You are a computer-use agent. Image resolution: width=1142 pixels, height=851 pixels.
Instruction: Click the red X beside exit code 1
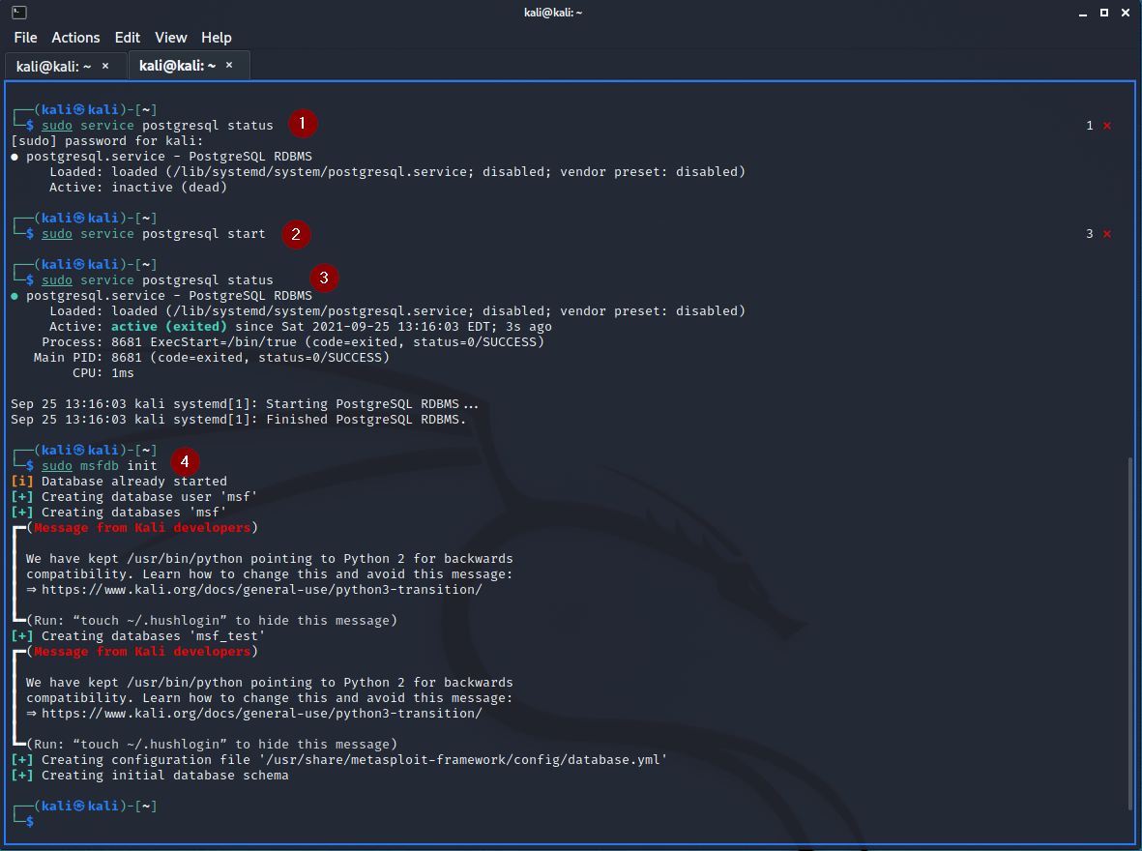[1107, 126]
